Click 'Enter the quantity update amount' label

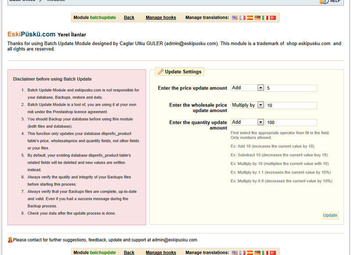[x=198, y=125]
